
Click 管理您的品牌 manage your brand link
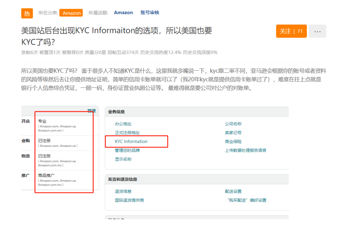click(x=127, y=150)
